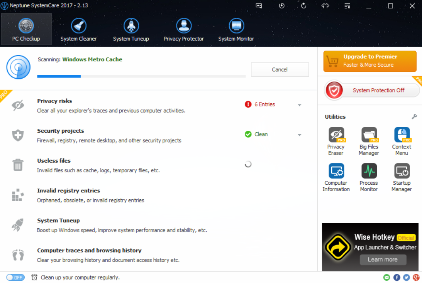Switch to System Cleaner tab
The height and width of the screenshot is (283, 422).
click(x=79, y=29)
